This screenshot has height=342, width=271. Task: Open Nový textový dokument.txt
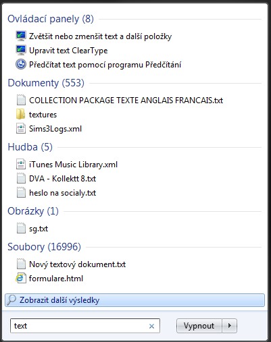[77, 264]
